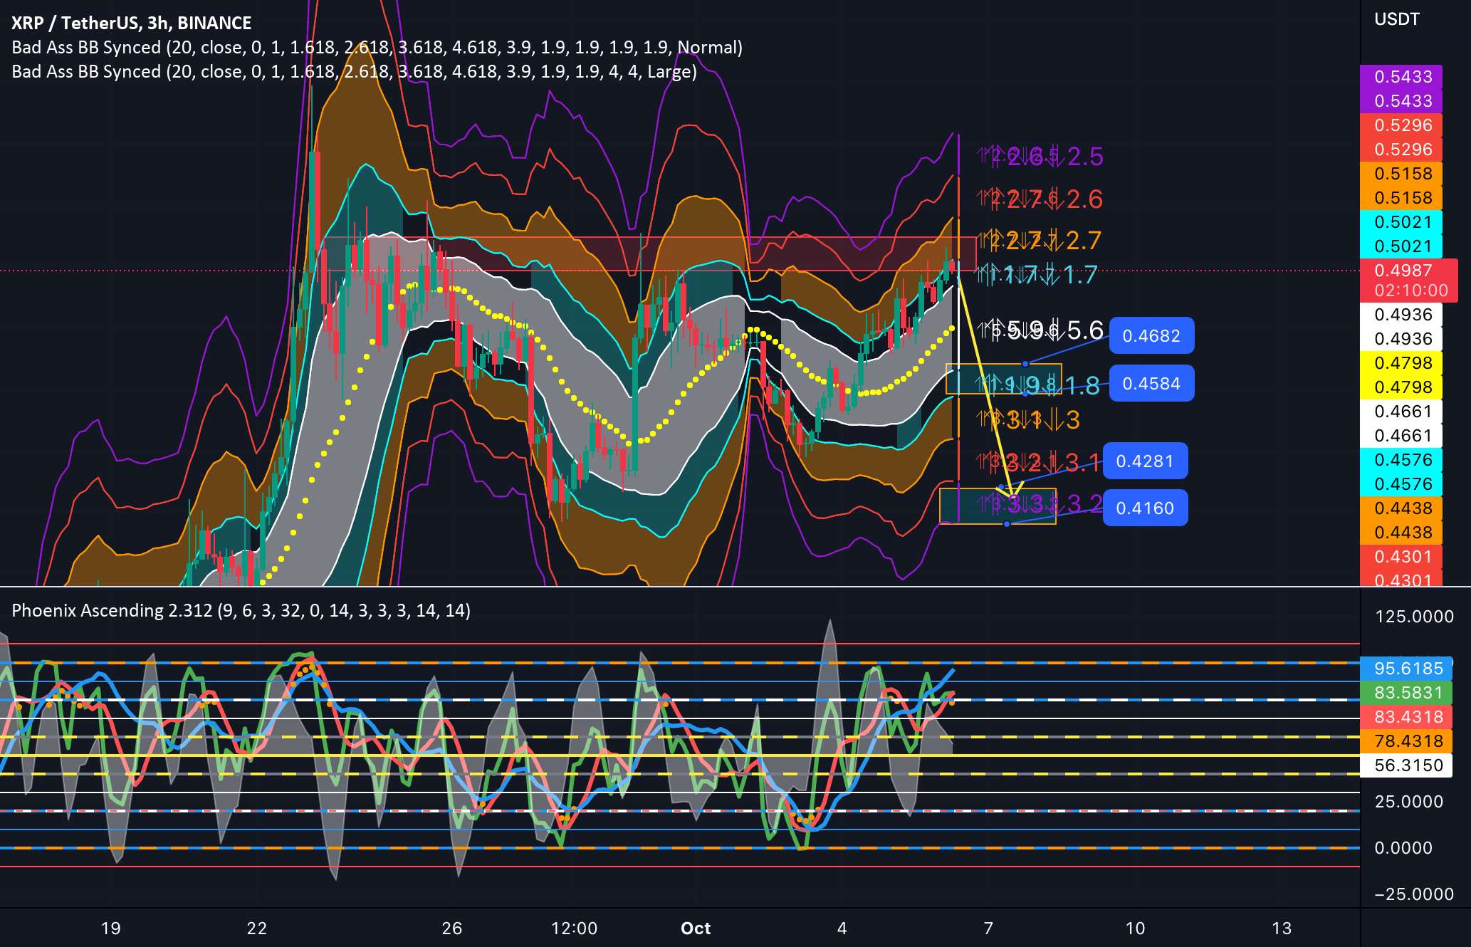Click the 26 date label on the time axis

click(451, 928)
